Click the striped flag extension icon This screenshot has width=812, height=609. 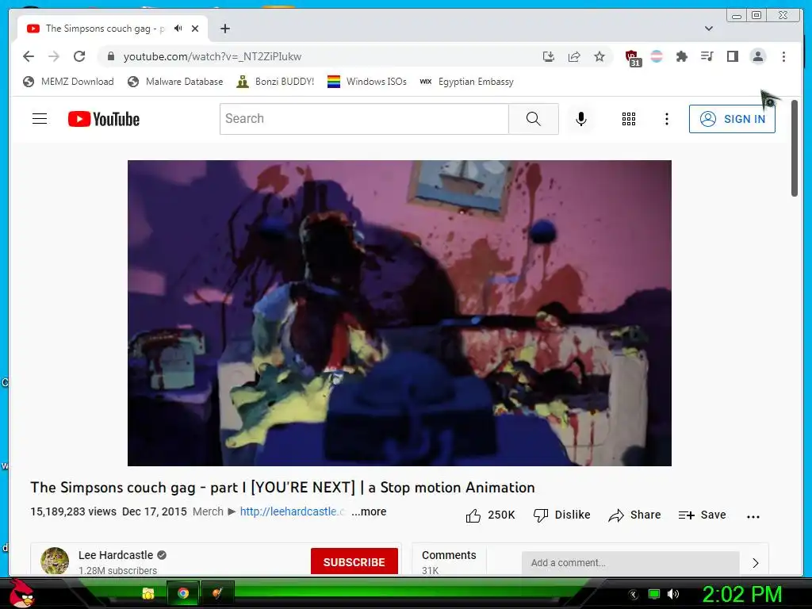[657, 56]
